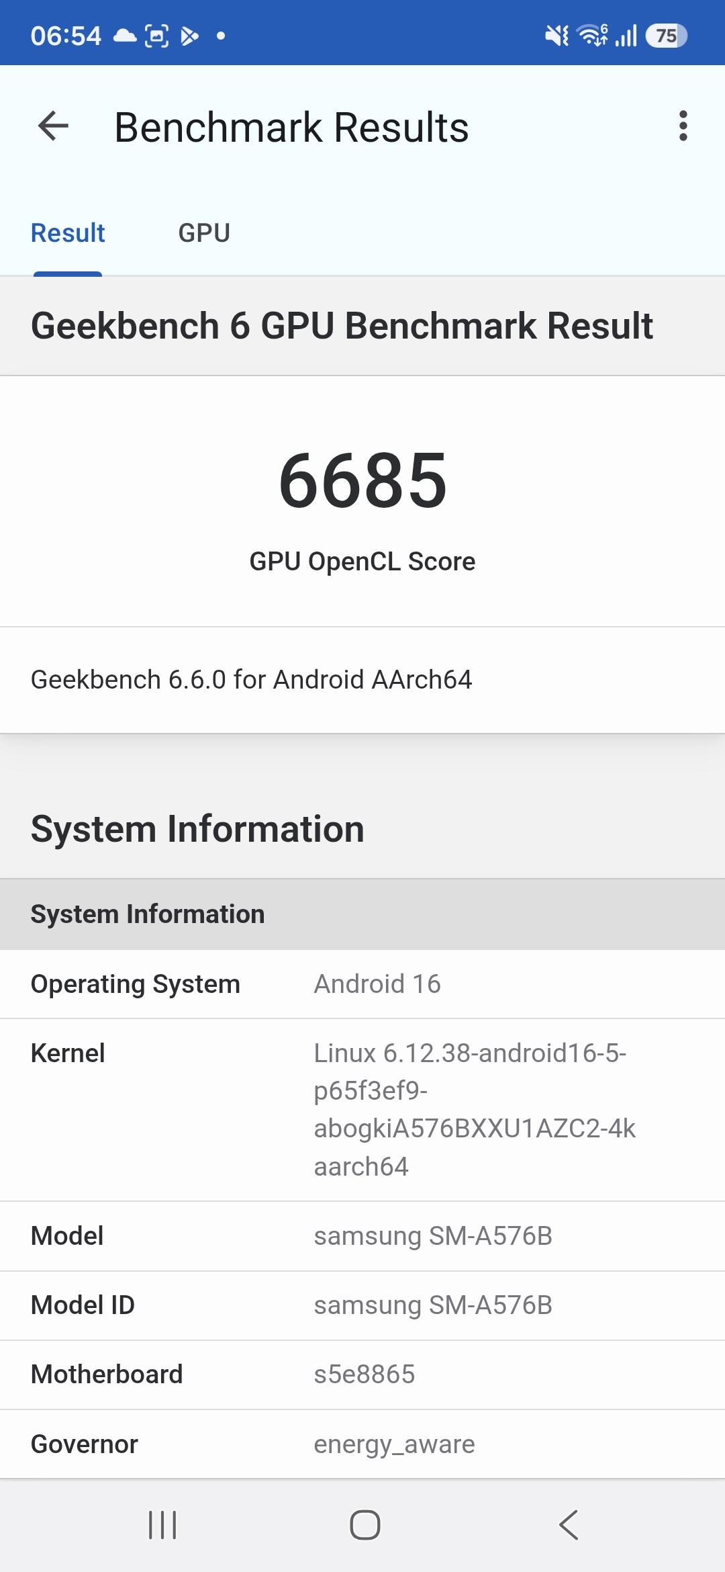Tap the Model samsung SM-A576B row
The image size is (725, 1572).
[x=362, y=1236]
